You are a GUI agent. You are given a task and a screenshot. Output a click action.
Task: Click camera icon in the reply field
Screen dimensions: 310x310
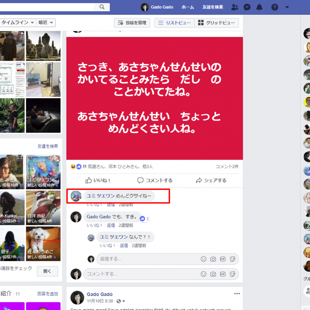pyautogui.click(x=213, y=259)
